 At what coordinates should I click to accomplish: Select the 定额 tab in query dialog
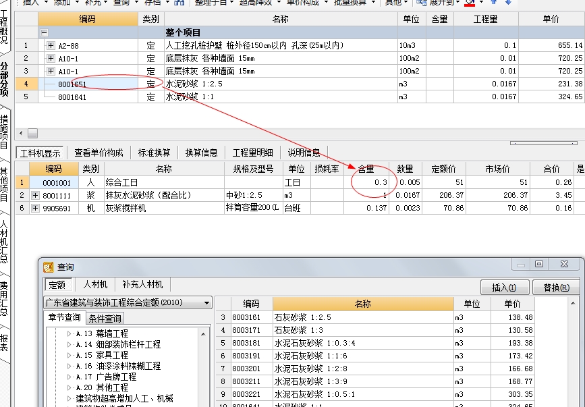57,285
